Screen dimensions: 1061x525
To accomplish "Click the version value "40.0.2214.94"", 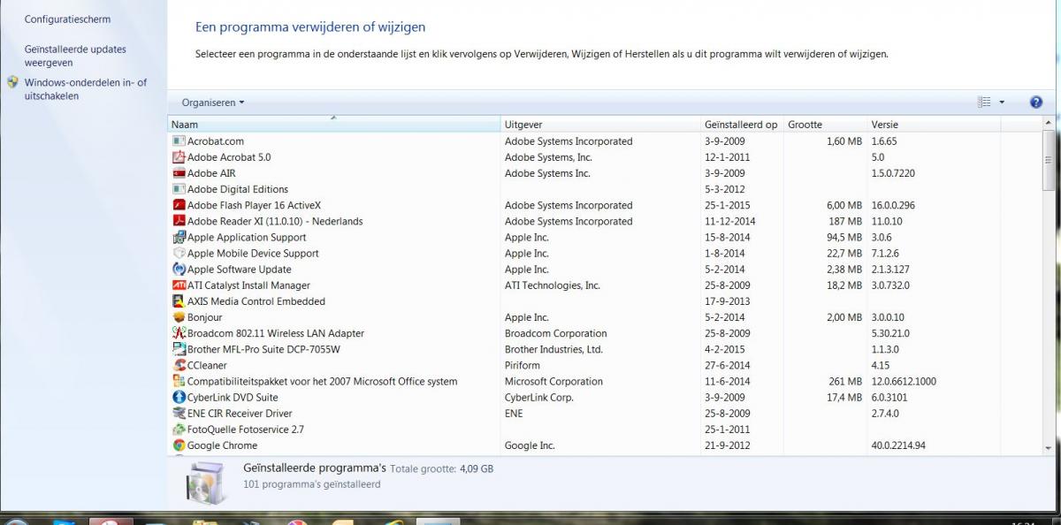I will (898, 445).
